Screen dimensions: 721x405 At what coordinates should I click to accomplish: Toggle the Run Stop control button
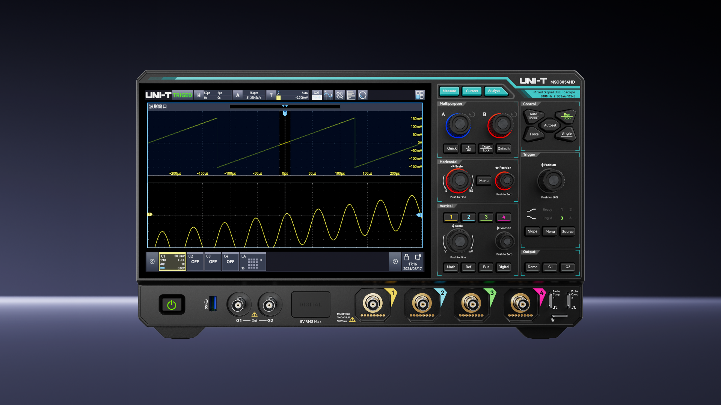point(566,116)
